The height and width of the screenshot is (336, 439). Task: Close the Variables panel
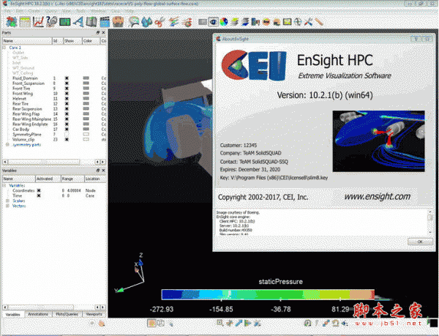coord(103,171)
